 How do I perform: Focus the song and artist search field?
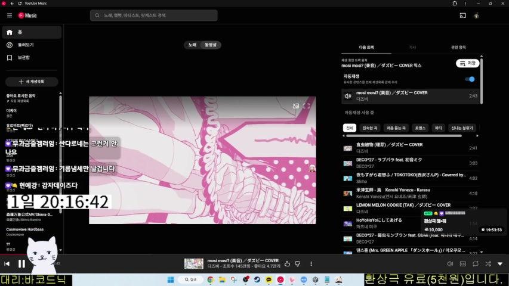[153, 15]
